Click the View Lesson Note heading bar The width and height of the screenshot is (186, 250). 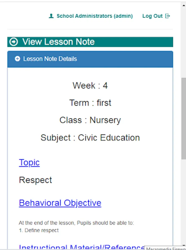[x=90, y=42]
